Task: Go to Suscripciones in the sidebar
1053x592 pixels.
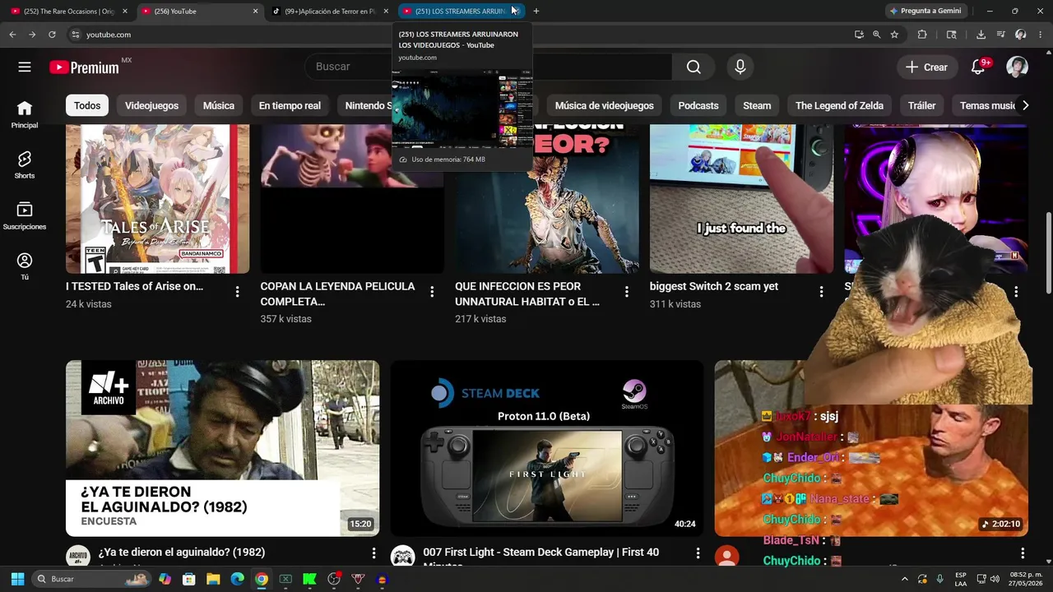Action: click(x=25, y=216)
